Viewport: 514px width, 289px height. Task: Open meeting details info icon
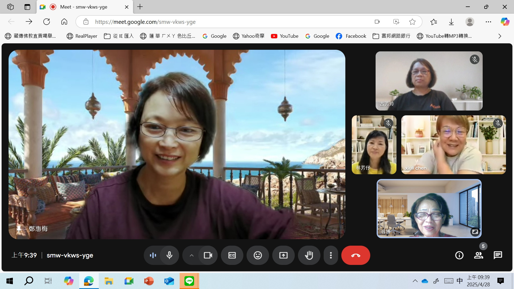[459, 255]
